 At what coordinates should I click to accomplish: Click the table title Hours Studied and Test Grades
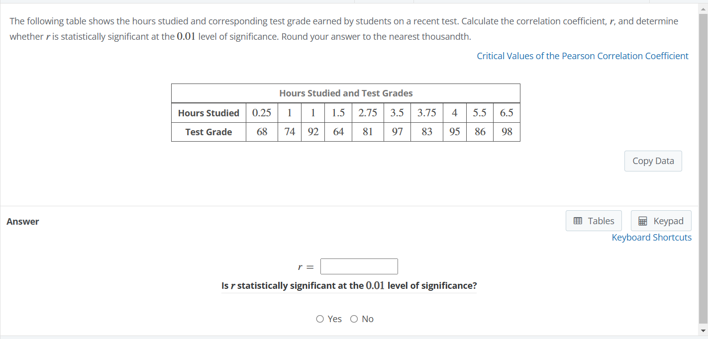click(345, 93)
